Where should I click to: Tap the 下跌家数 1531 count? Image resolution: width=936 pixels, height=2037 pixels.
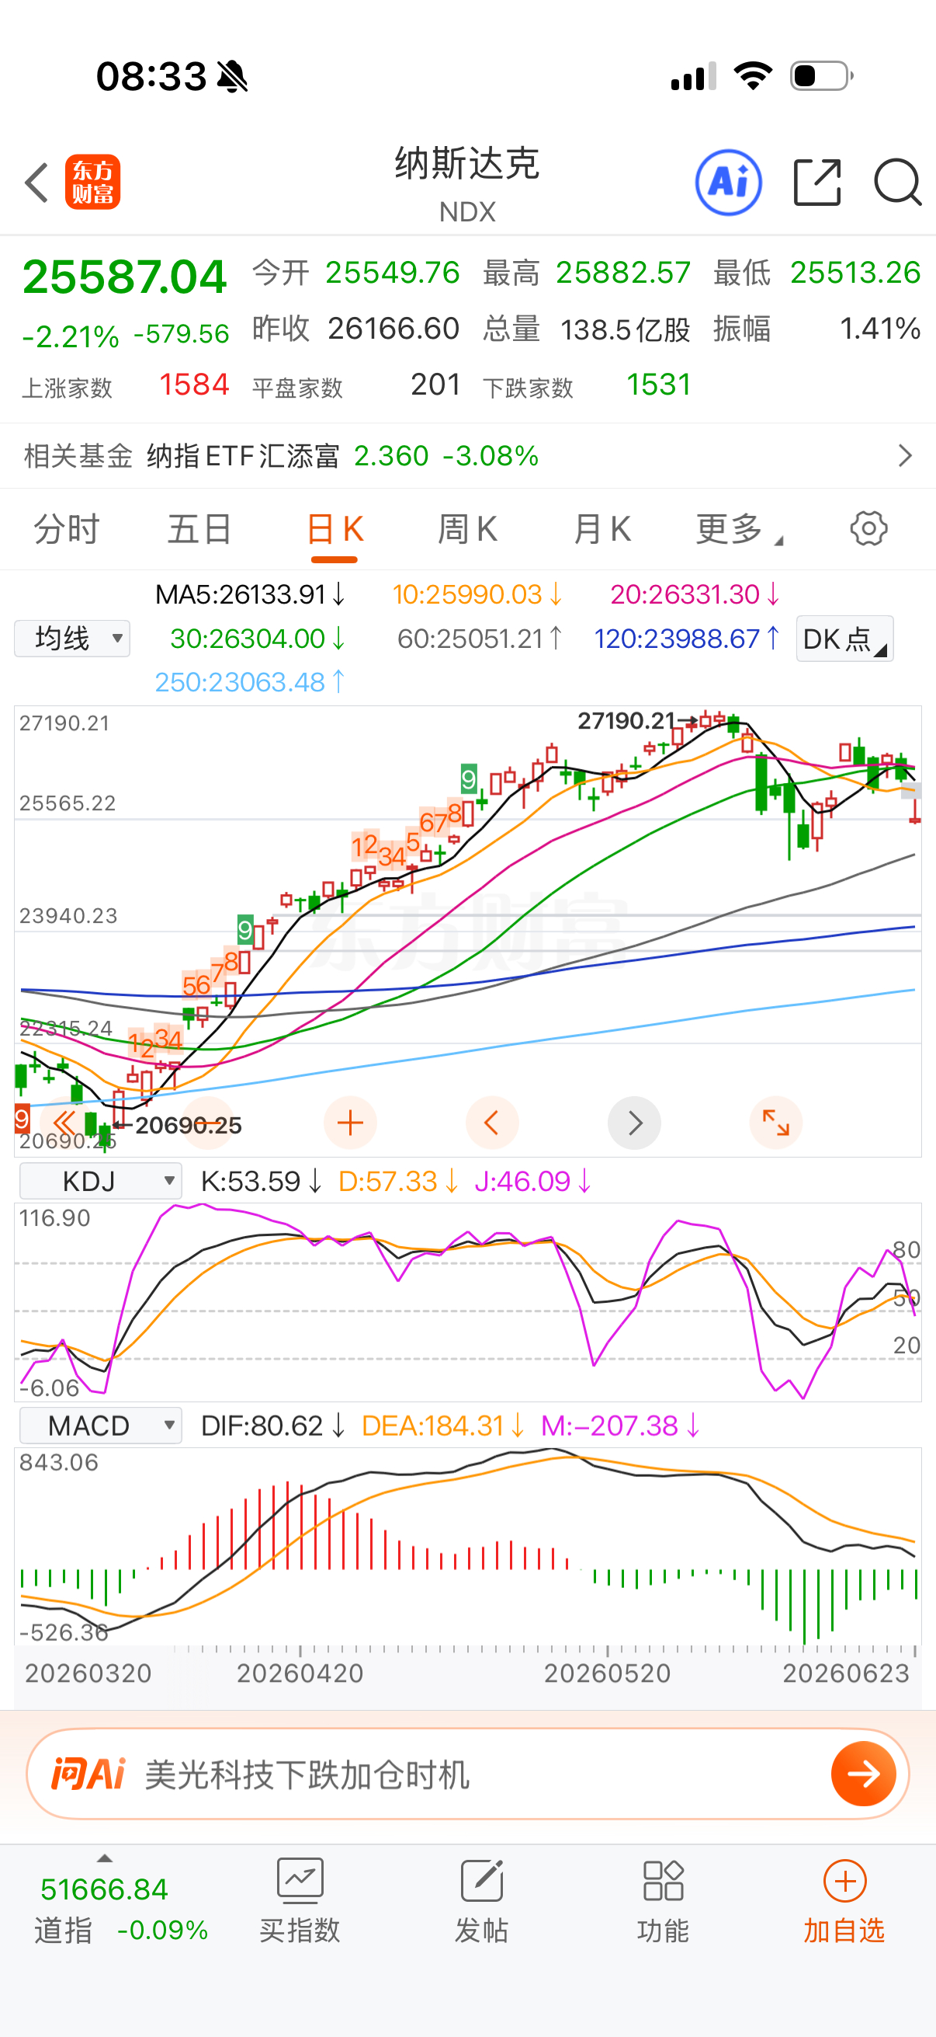coord(587,385)
